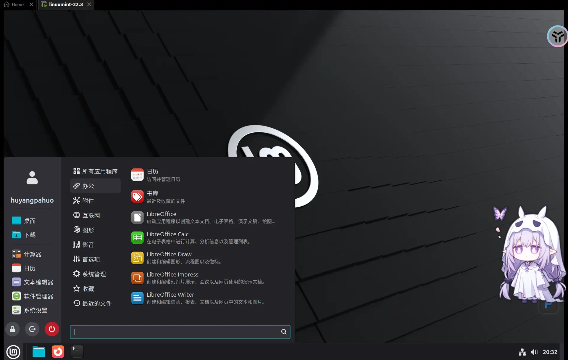568x360 pixels.
Task: Select the Office (办公) category
Action: pos(95,186)
